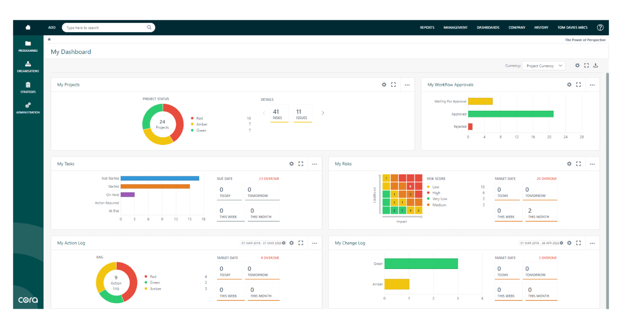Click the search input field
The width and height of the screenshot is (622, 329).
[106, 27]
